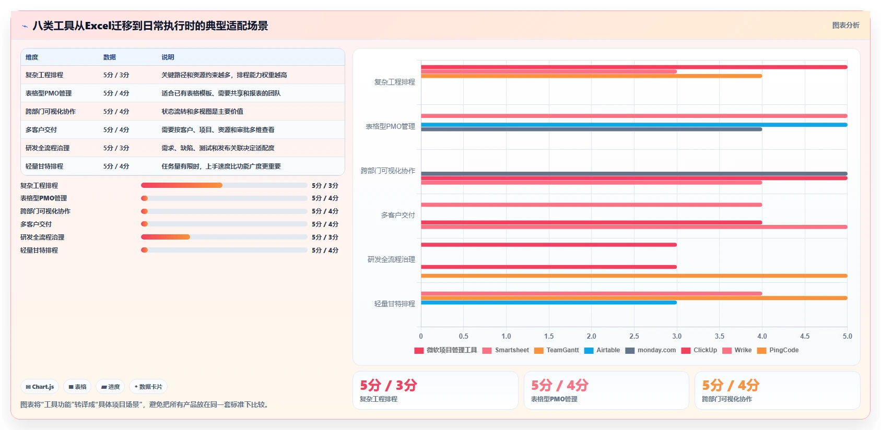Viewport: 881px width, 430px height.
Task: Click the blue Airtable bar in 轻量甘特排程 group
Action: (x=549, y=303)
